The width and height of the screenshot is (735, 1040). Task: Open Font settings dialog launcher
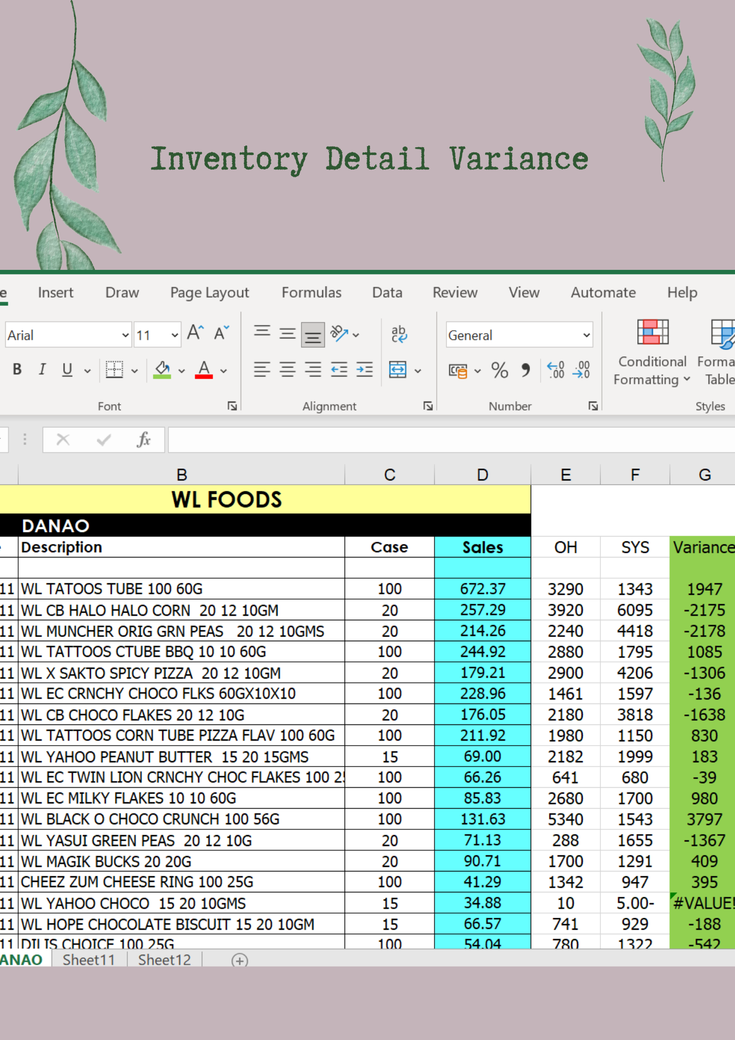[x=232, y=406]
